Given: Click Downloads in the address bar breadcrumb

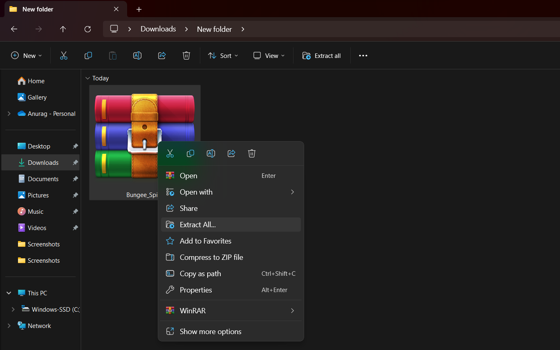Looking at the screenshot, I should pos(158,29).
